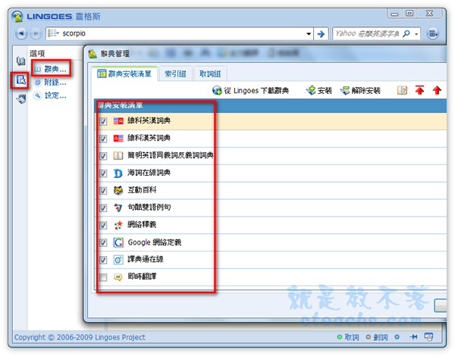Screen dimensions: 455x356
Task: Click the 辭典安裝清單 column header
Action: tap(270, 105)
